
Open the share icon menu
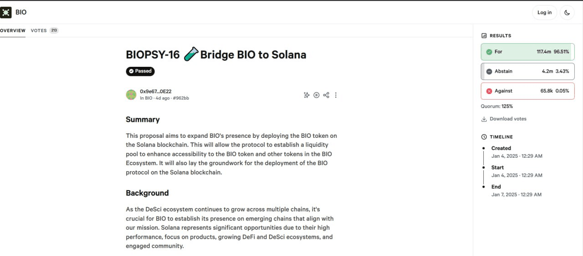pyautogui.click(x=326, y=95)
